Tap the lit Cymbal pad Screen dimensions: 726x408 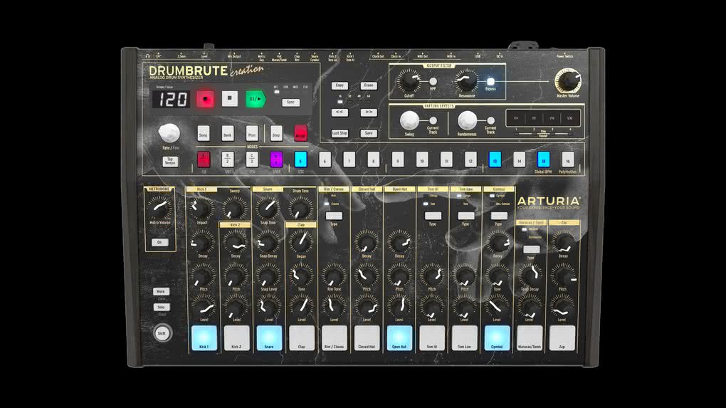point(497,338)
